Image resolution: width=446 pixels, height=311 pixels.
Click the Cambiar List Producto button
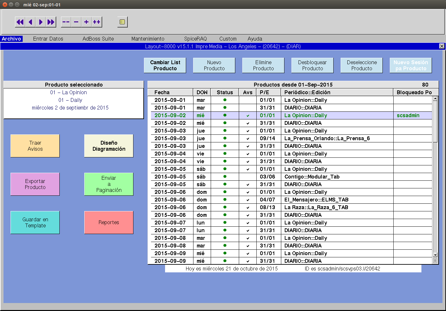pos(165,65)
